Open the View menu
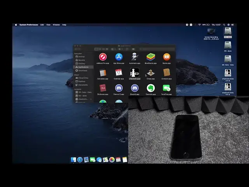Screen dimensions: 249x187 click(48, 25)
